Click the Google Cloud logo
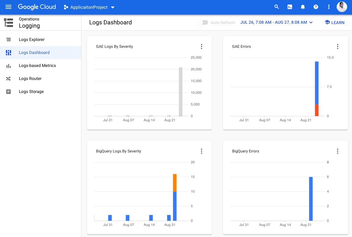The height and width of the screenshot is (237, 352). (37, 7)
